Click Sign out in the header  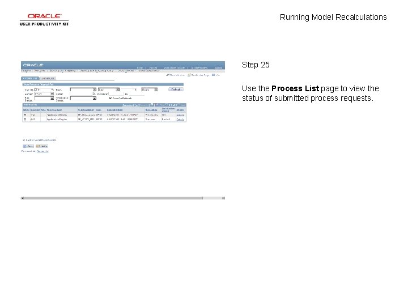tap(218, 67)
